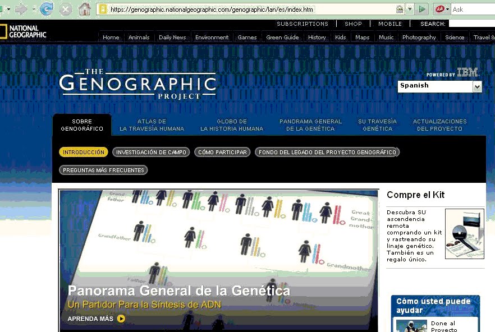
Task: Click the Done al Proyecto link
Action: tap(443, 326)
